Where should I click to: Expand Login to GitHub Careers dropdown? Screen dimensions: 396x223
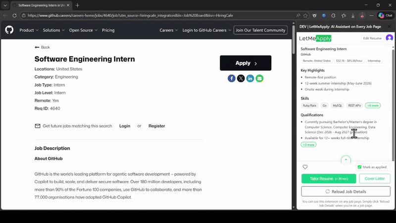[207, 30]
